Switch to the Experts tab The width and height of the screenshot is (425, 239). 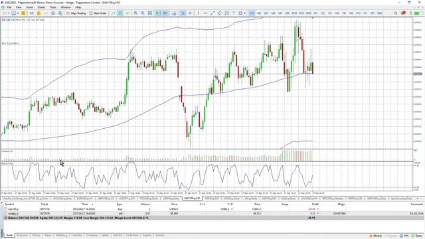(x=147, y=235)
